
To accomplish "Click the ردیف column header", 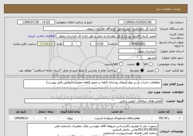I will tap(180, 112).
